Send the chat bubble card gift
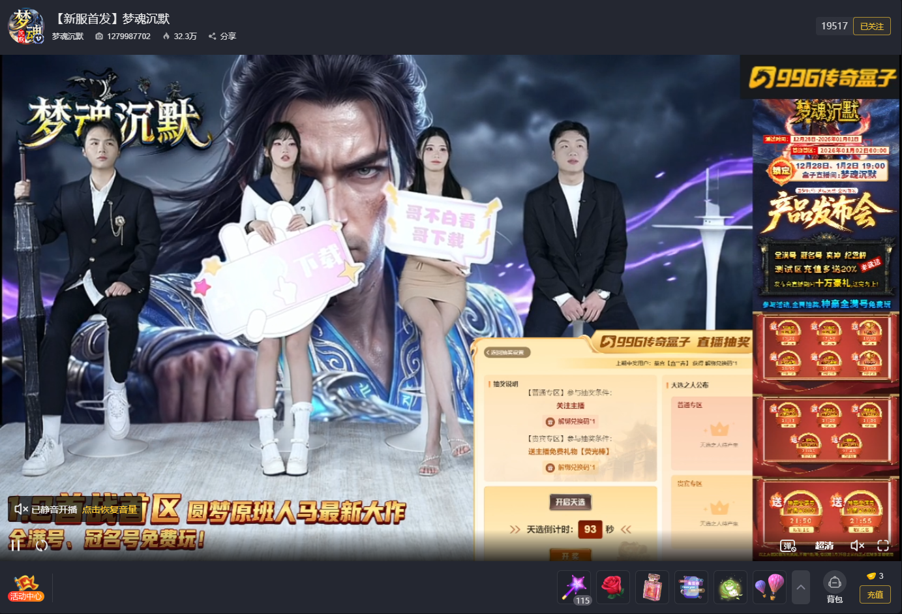Screen dimensions: 902x614 (x=691, y=587)
